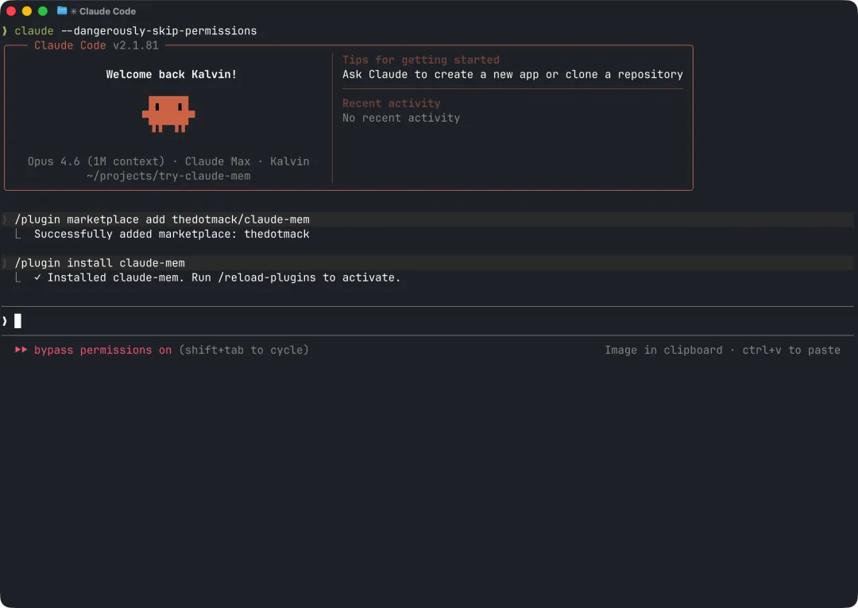
Task: Click the prompt input cursor line
Action: [x=428, y=321]
